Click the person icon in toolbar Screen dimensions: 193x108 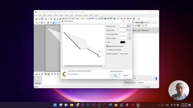pos(134,19)
